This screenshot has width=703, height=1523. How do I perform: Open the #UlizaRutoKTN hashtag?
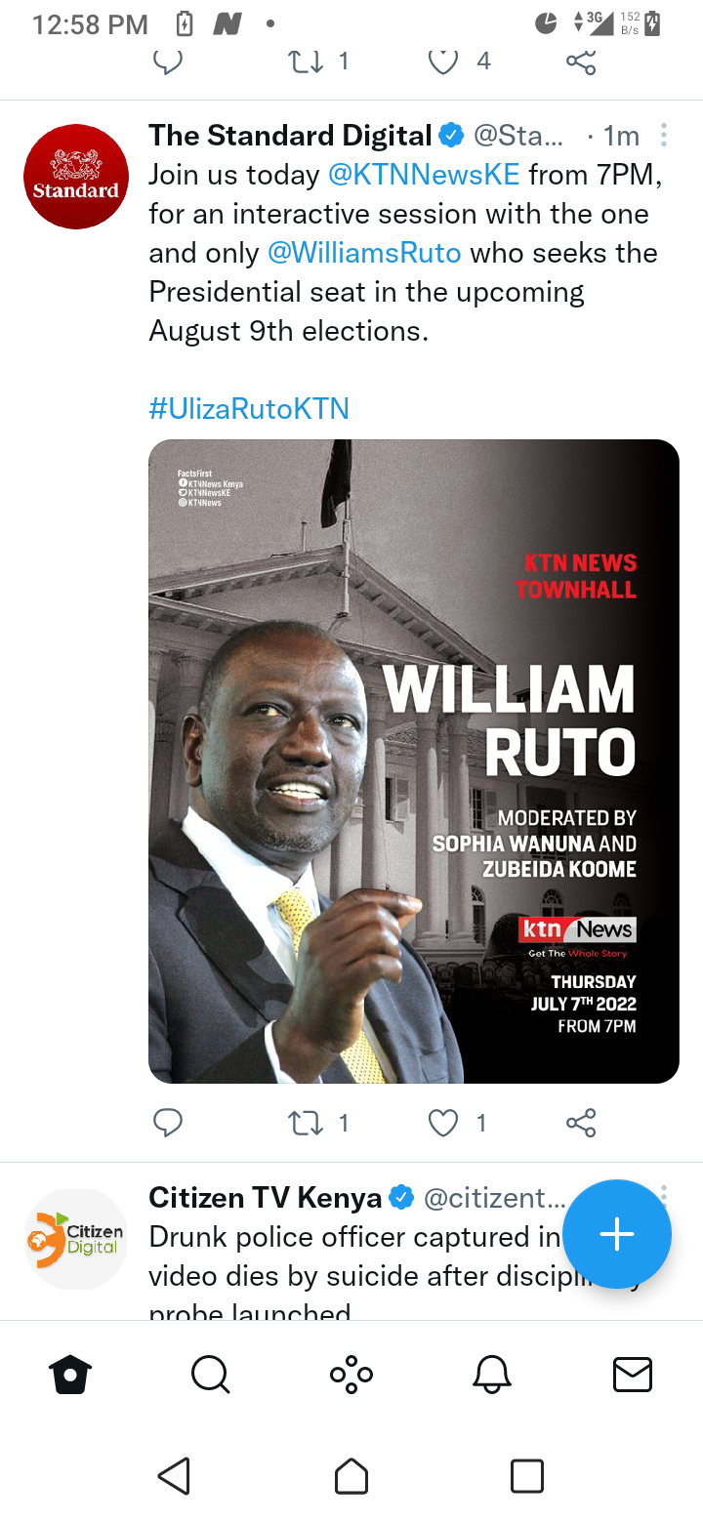point(249,408)
